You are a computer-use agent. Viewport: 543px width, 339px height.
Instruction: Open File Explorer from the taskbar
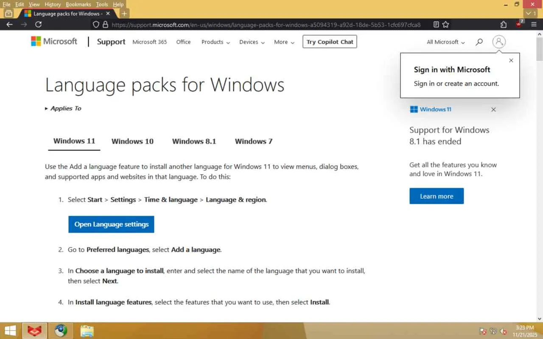[87, 331]
